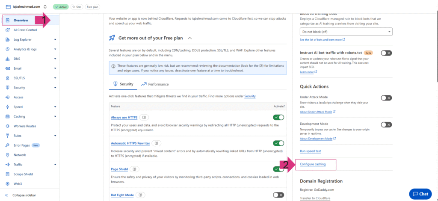Click Transfer to Cloudflare link
The height and width of the screenshot is (201, 438).
(x=315, y=198)
